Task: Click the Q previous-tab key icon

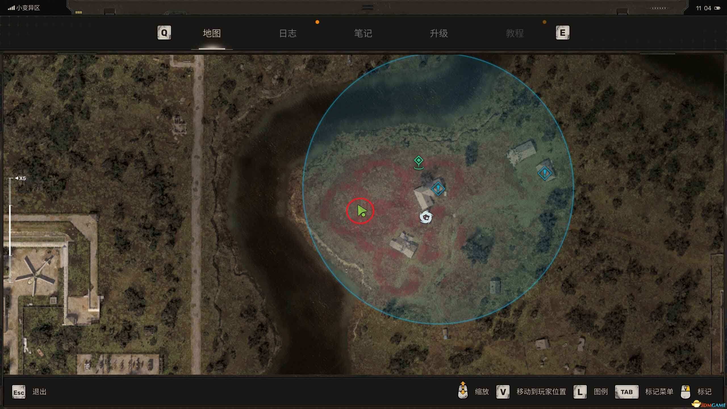Action: [x=164, y=33]
